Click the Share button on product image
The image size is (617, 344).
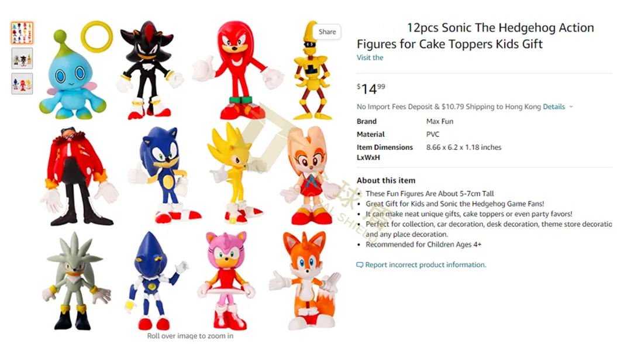327,32
